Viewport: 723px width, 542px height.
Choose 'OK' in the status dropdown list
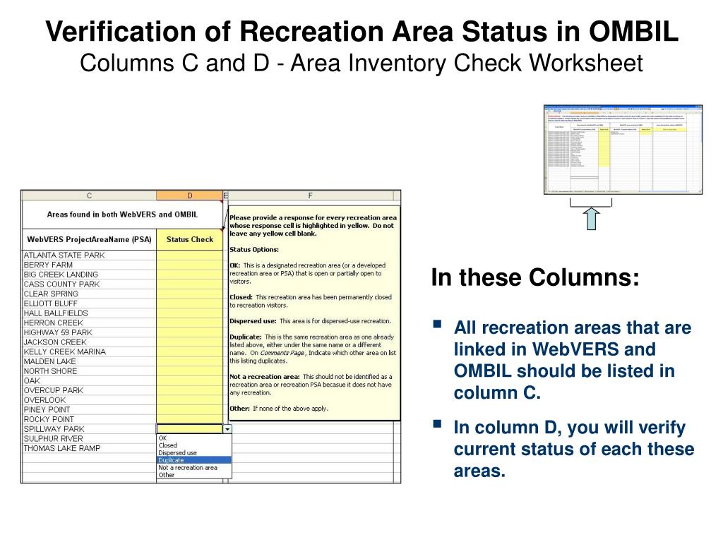click(x=194, y=438)
